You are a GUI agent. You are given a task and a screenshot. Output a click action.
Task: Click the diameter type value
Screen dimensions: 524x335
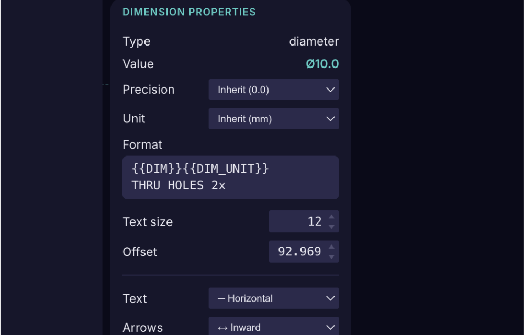pos(314,41)
